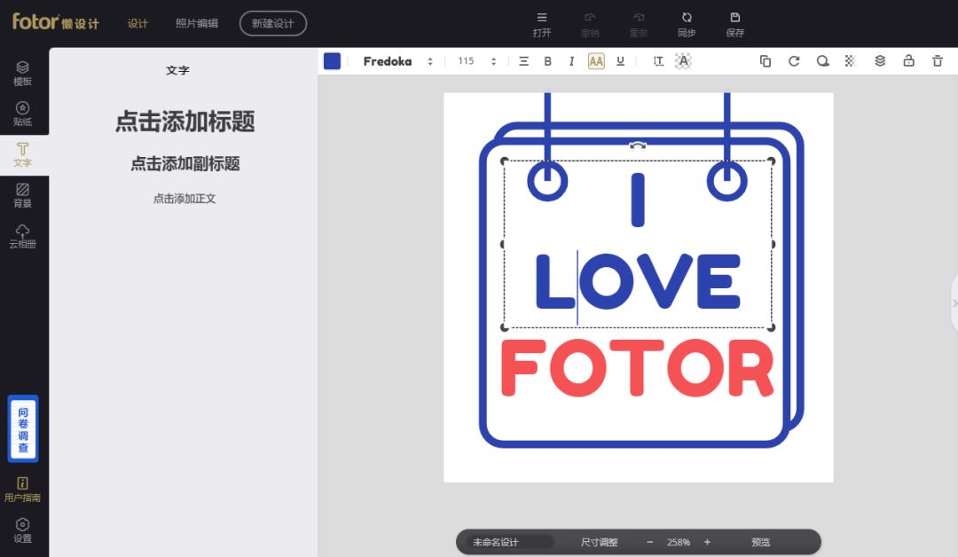Image resolution: width=958 pixels, height=557 pixels.
Task: Click 尺寸调整 resize button
Action: (x=600, y=542)
